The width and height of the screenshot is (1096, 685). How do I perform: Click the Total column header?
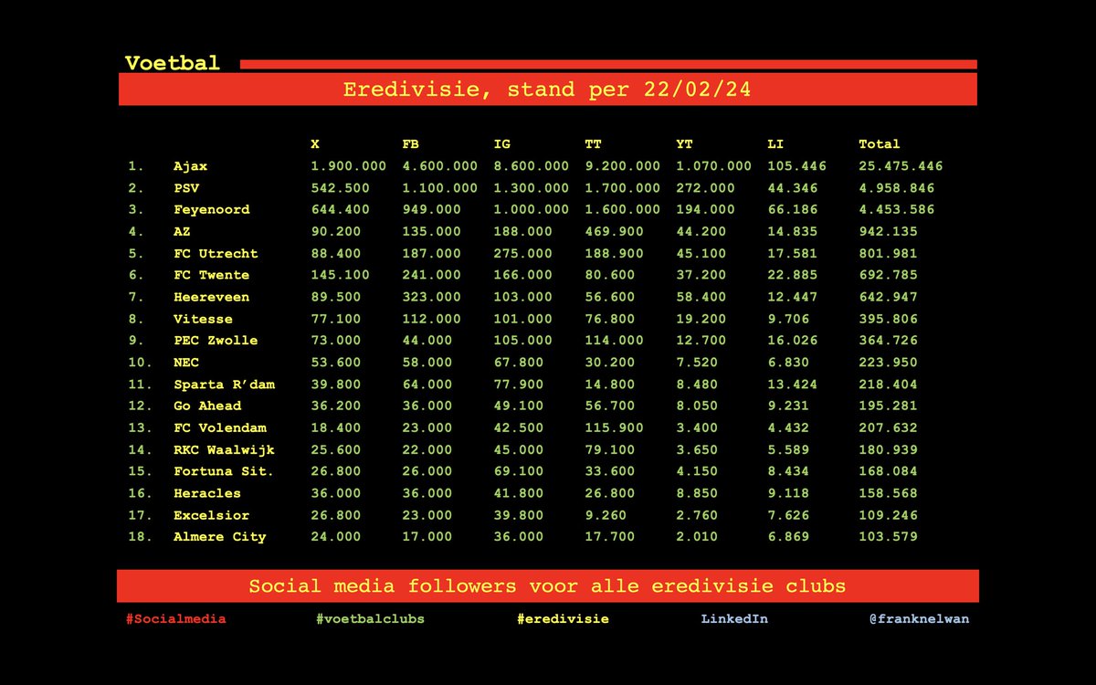879,144
